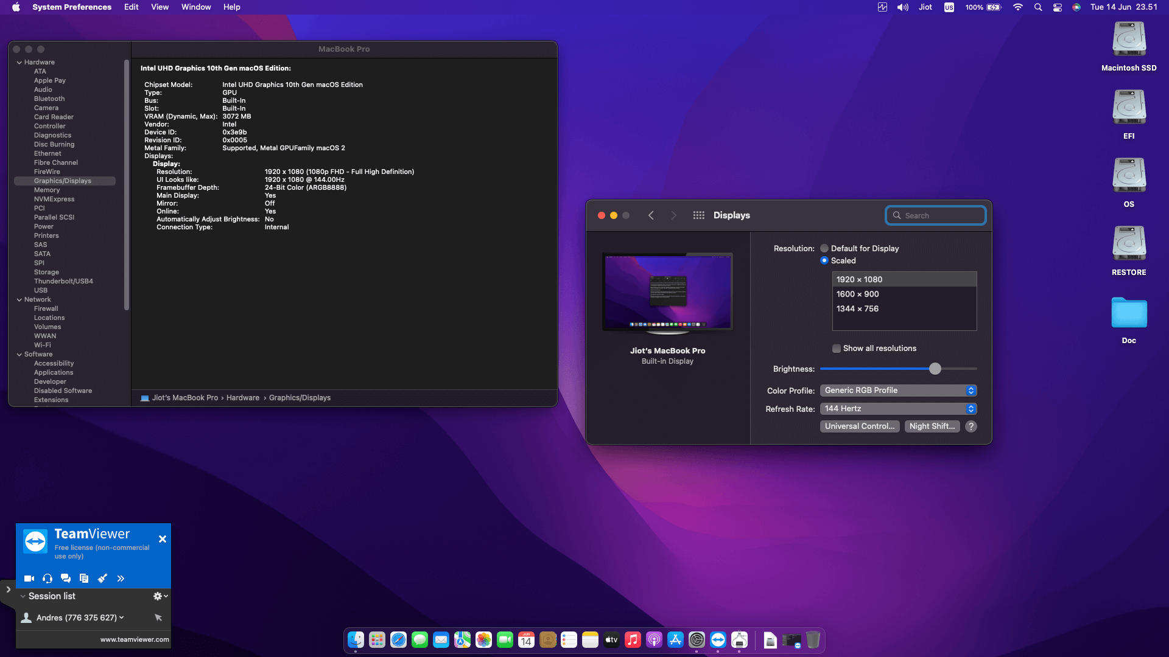This screenshot has width=1169, height=657.
Task: Adjust the display Brightness slider
Action: [936, 369]
